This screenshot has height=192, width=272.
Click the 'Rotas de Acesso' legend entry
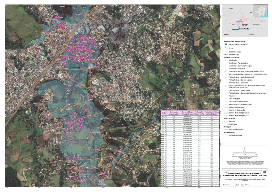click(x=235, y=52)
